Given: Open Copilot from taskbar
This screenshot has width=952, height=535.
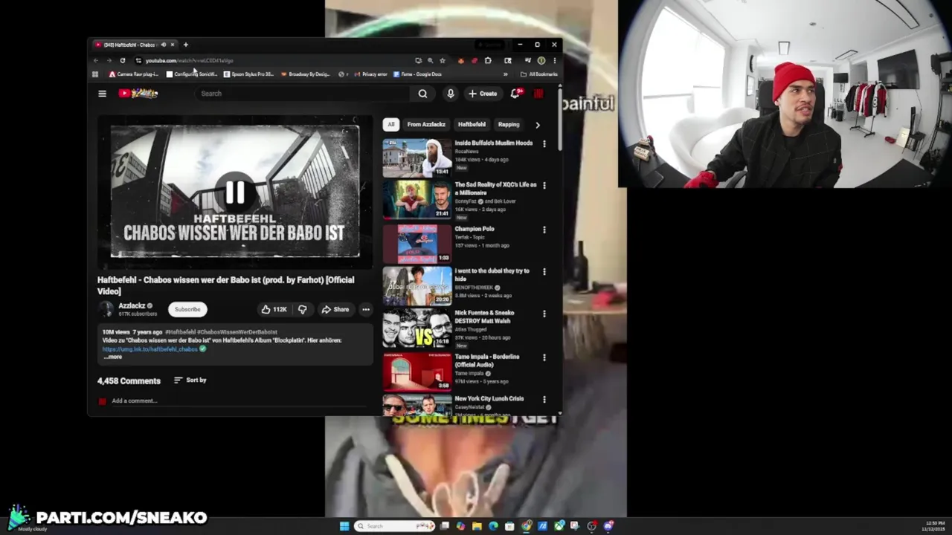Looking at the screenshot, I should (x=460, y=526).
